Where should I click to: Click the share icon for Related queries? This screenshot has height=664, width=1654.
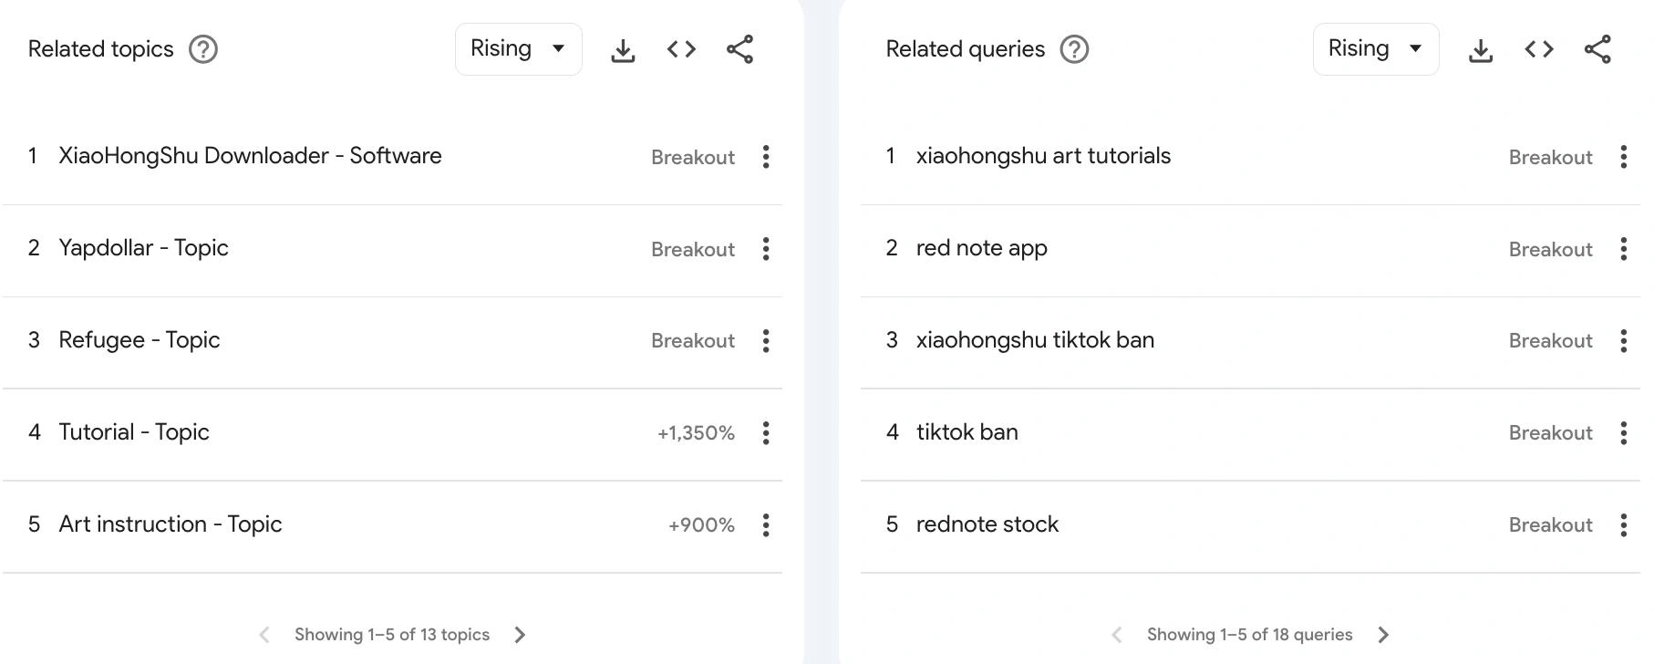[x=1597, y=49]
